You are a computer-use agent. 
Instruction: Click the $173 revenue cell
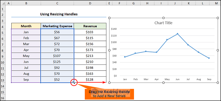pyautogui.click(x=90, y=50)
